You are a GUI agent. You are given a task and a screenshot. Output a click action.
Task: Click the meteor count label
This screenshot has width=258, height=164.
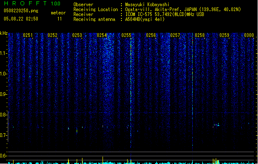tap(58, 13)
